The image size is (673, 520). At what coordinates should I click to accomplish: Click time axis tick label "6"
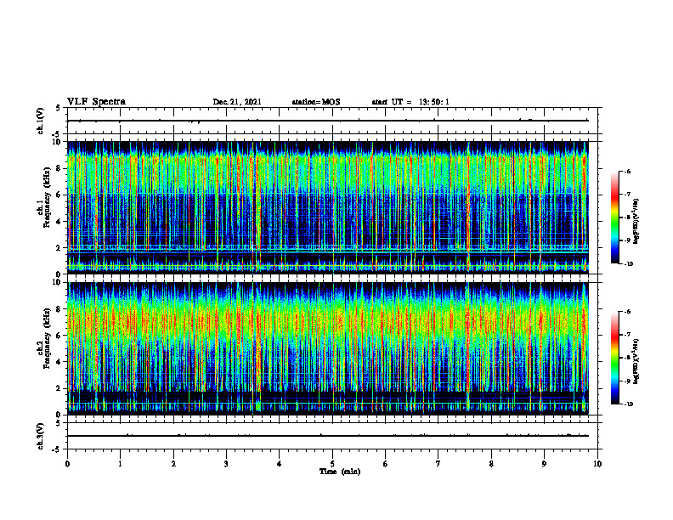click(386, 464)
